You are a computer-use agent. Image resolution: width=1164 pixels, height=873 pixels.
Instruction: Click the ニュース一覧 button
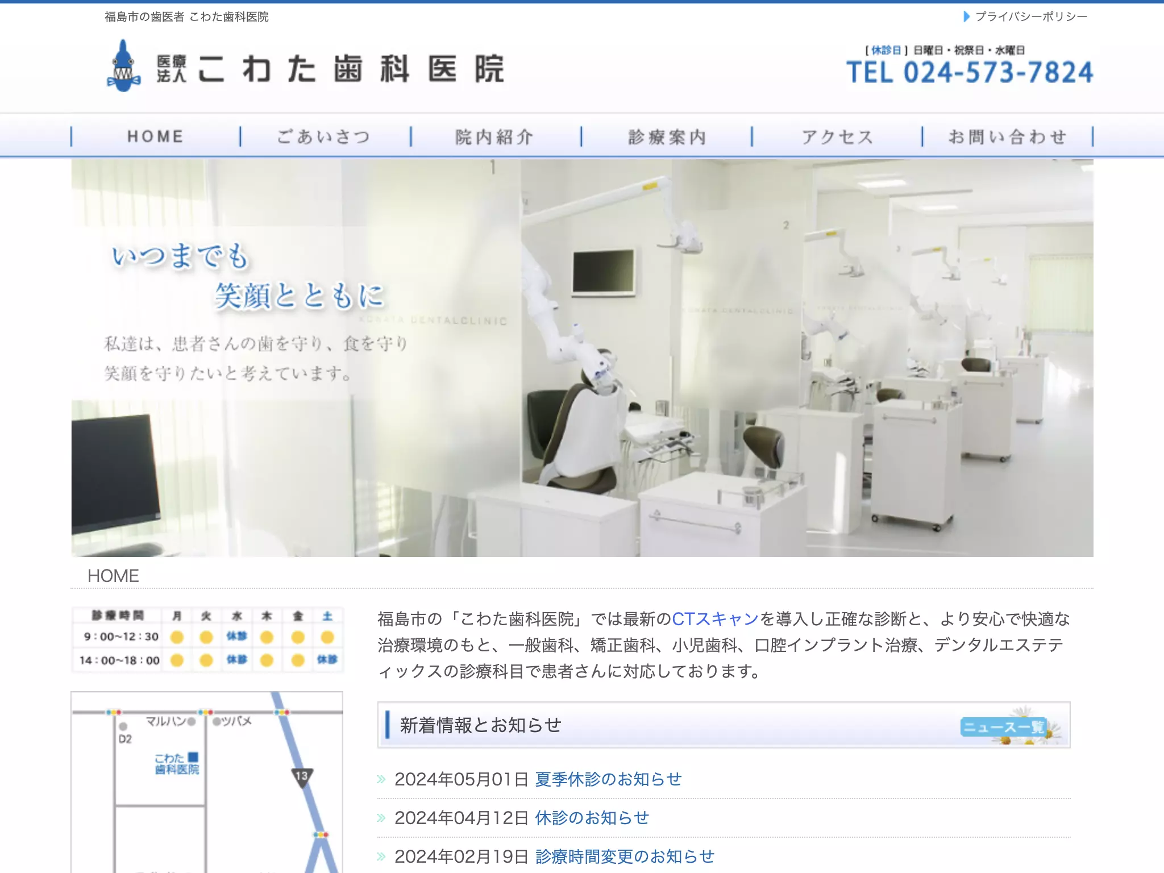1003,726
